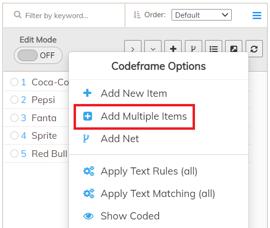Click Apply Text Rules (all)

(149, 171)
